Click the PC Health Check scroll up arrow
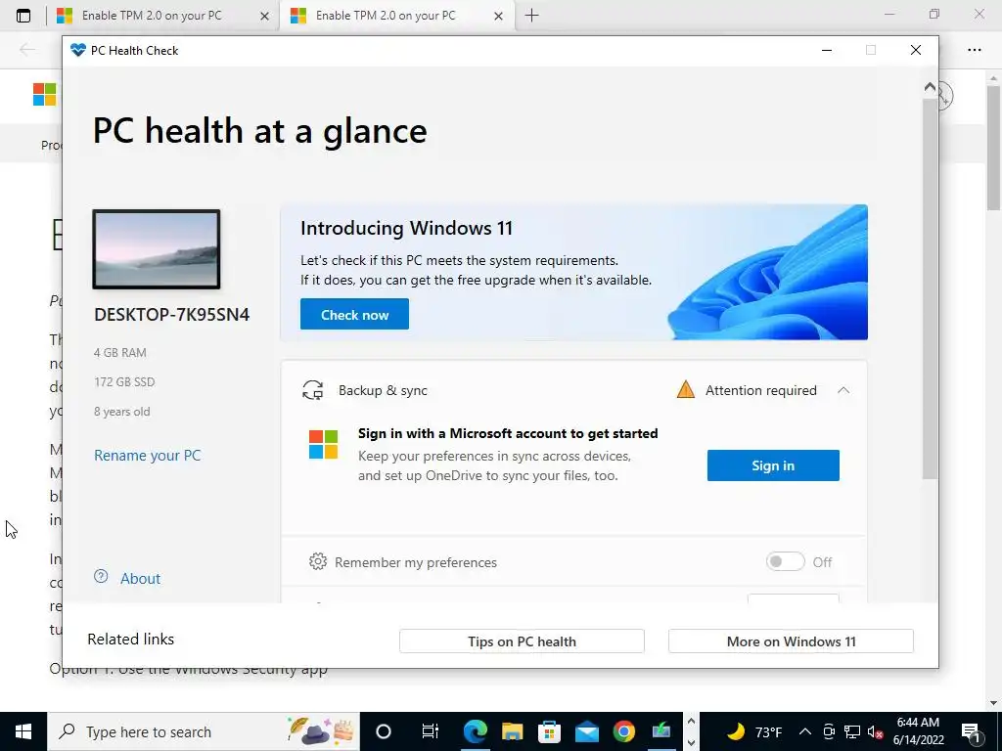The image size is (1002, 751). pos(930,86)
